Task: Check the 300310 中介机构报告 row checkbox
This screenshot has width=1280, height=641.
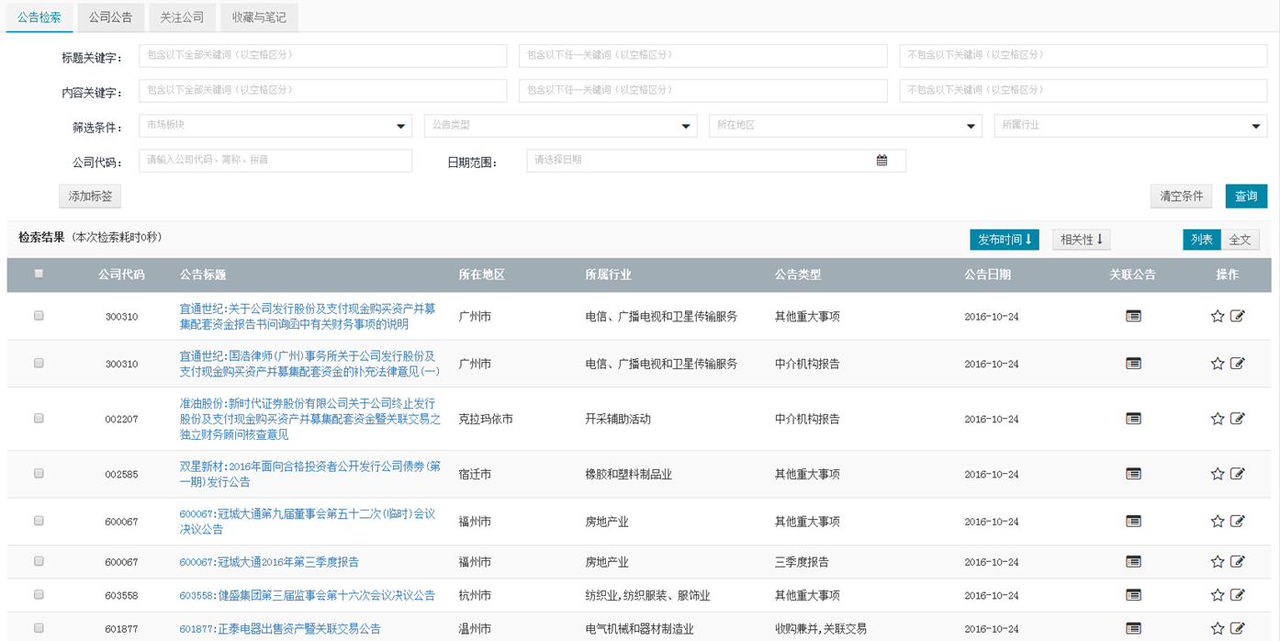Action: (x=39, y=364)
